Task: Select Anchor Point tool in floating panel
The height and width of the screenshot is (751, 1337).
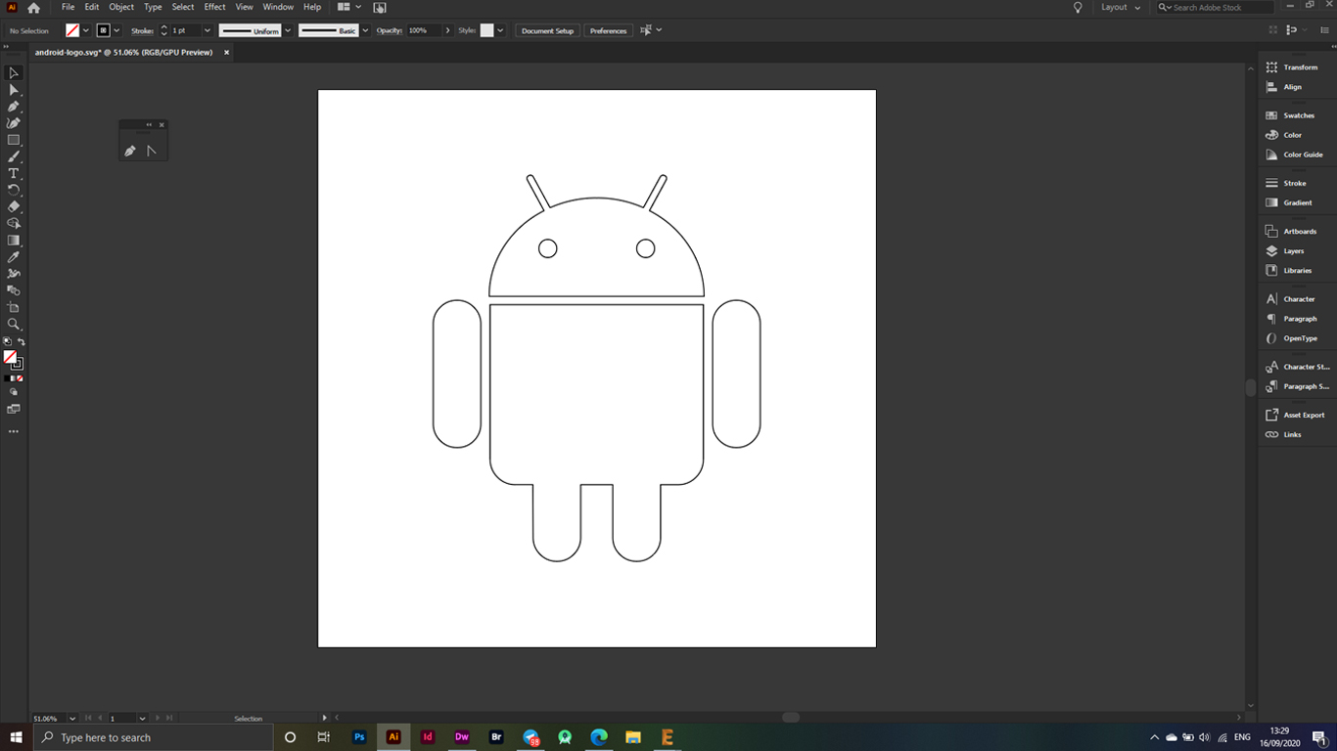Action: (152, 151)
